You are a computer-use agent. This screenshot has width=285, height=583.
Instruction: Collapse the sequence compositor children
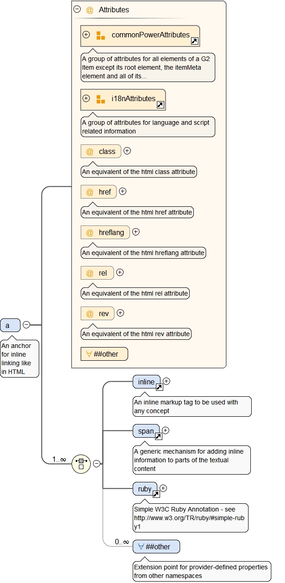tap(97, 464)
